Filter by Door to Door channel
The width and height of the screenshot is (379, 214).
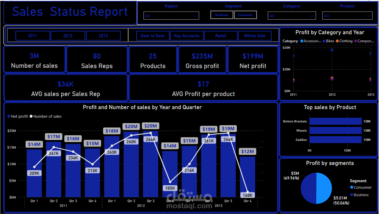click(x=153, y=35)
